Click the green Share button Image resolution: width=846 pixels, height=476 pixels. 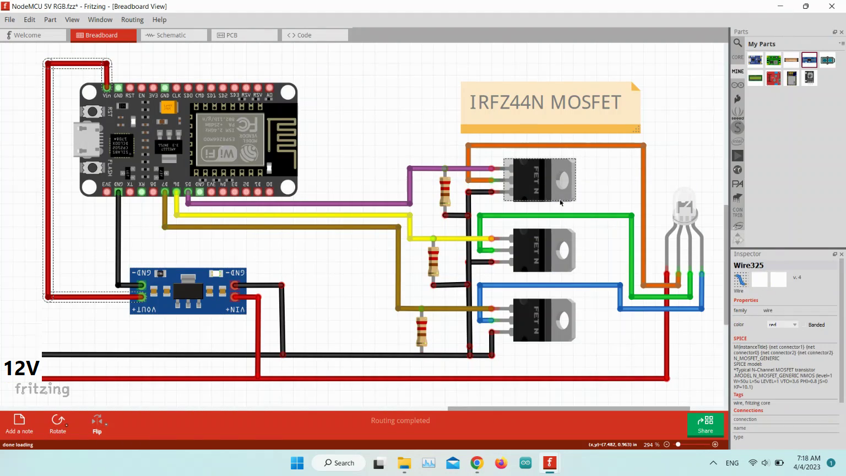click(705, 424)
